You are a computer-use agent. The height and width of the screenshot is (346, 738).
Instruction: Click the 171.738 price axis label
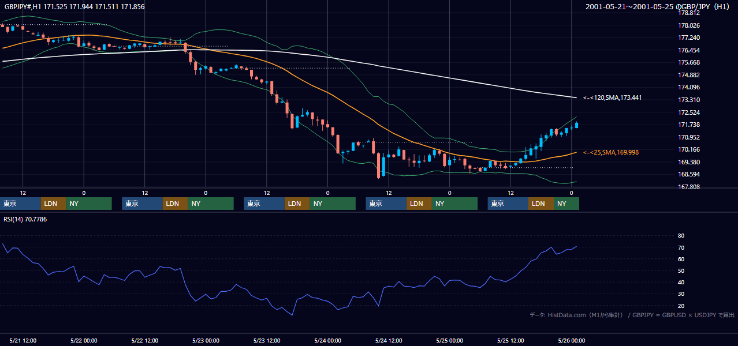689,125
